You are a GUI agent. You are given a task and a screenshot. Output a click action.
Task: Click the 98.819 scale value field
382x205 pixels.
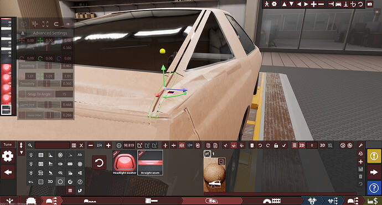click(129, 145)
